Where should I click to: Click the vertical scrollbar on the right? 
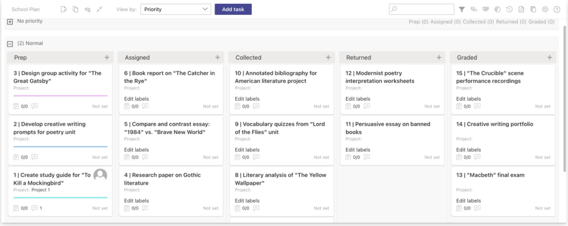tap(565, 97)
